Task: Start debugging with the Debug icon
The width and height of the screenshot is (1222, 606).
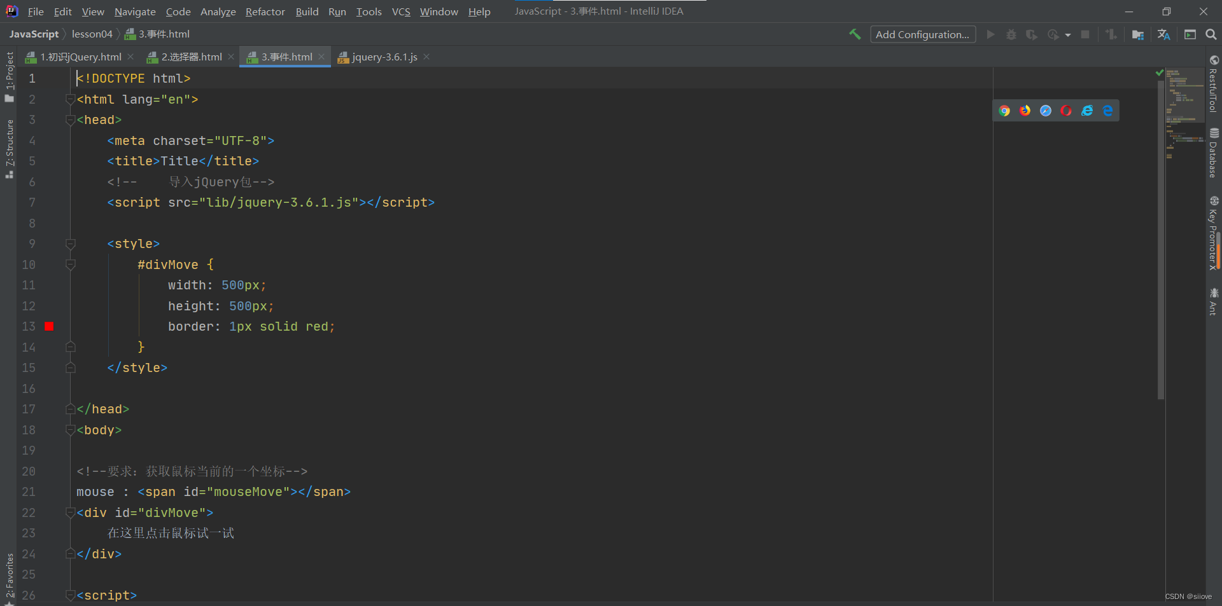Action: pyautogui.click(x=1011, y=34)
